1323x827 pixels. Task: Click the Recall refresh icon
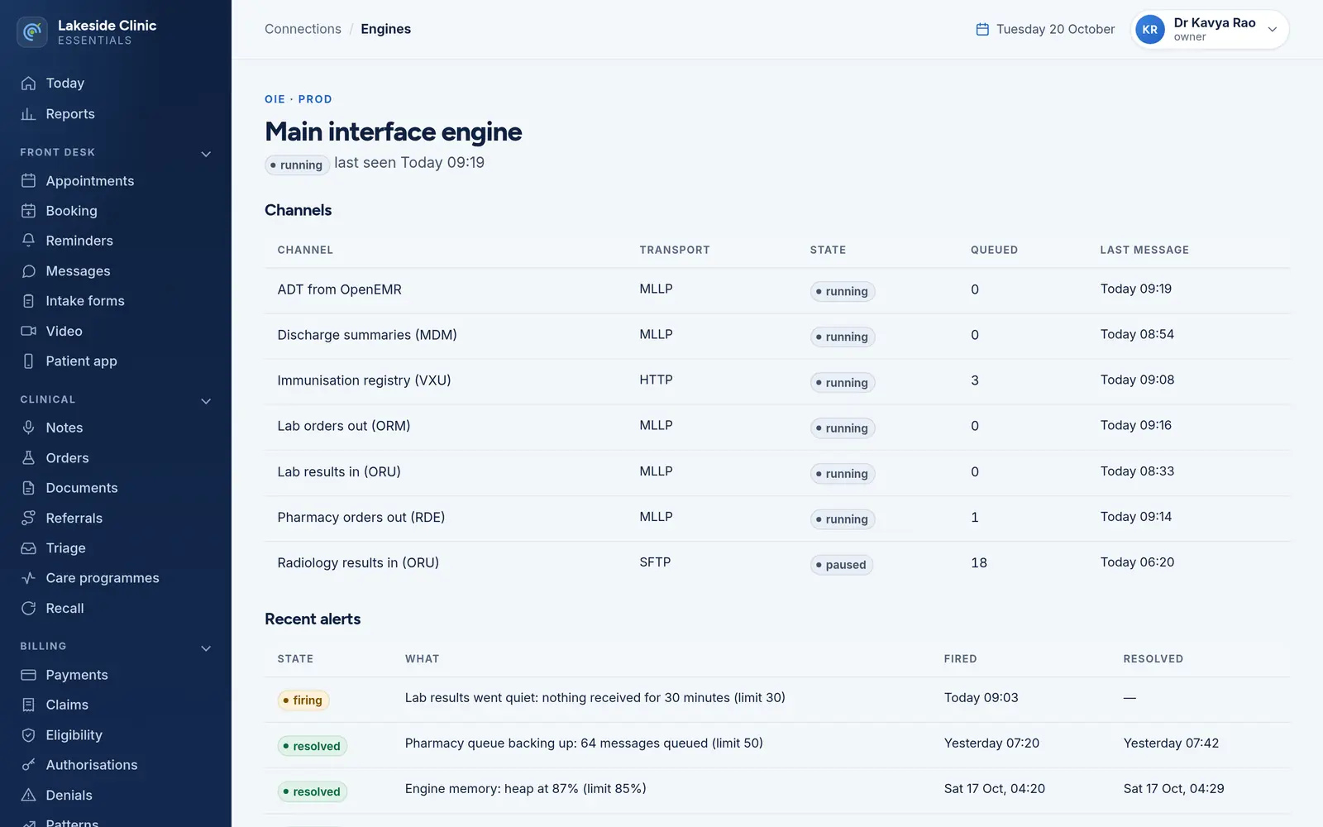28,609
